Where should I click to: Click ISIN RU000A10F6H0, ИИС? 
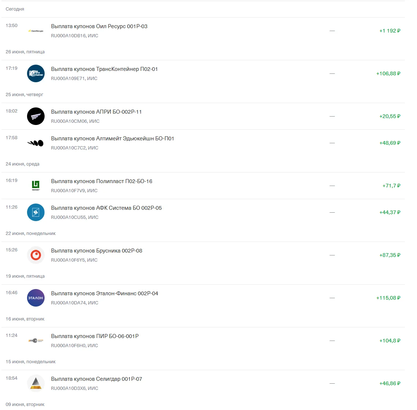click(75, 346)
